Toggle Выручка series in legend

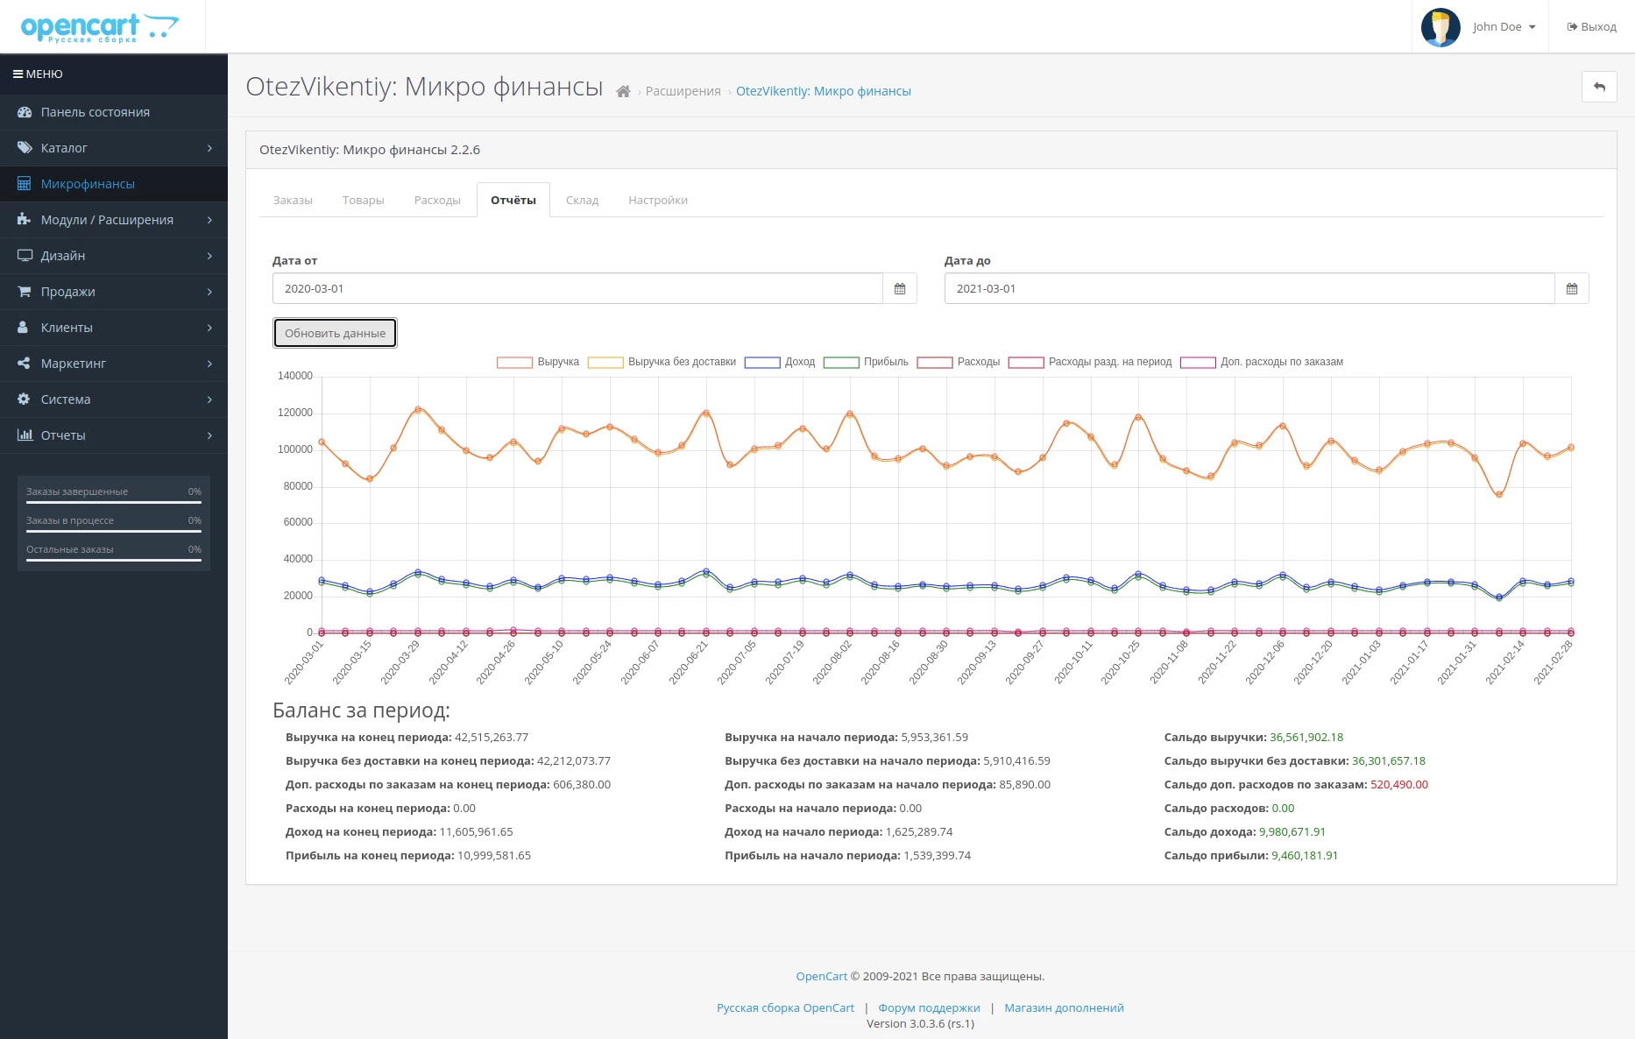(x=538, y=362)
